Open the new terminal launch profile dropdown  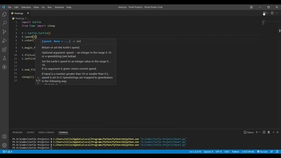[x=259, y=132]
